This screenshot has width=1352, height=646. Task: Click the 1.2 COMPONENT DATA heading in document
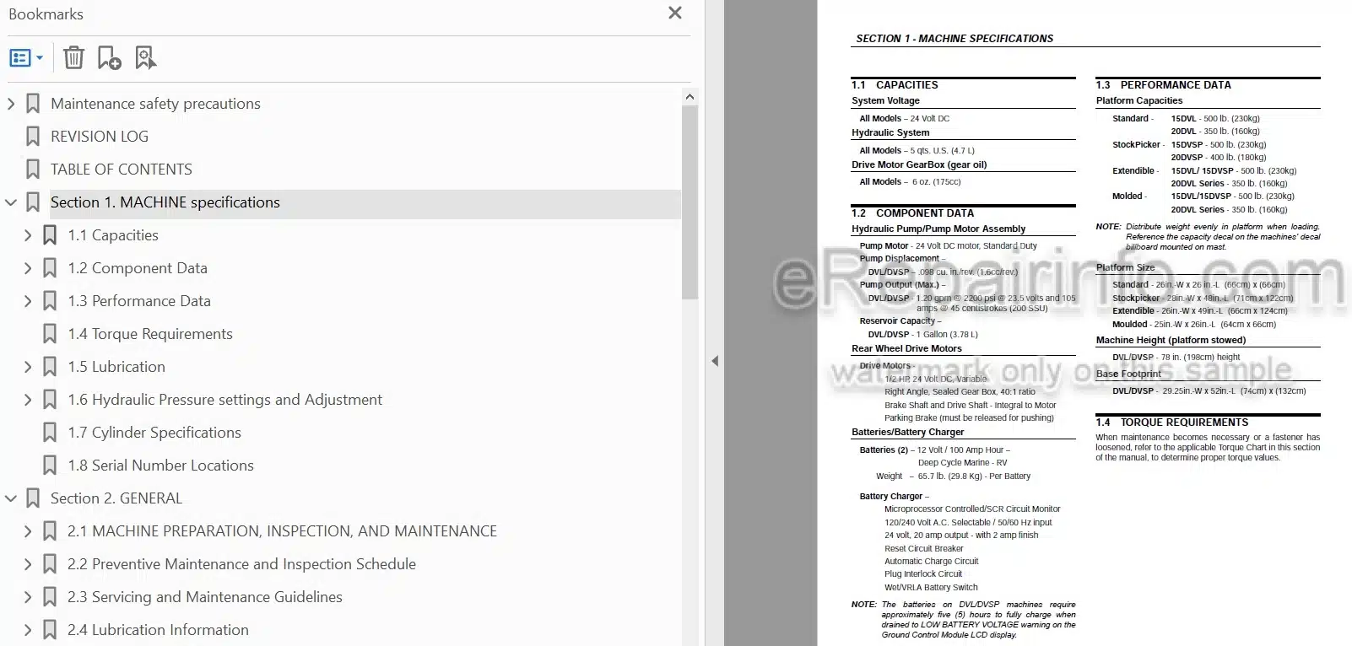[x=912, y=213]
